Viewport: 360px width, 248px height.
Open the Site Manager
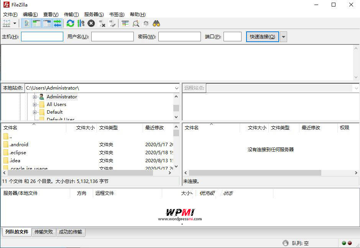click(x=7, y=23)
